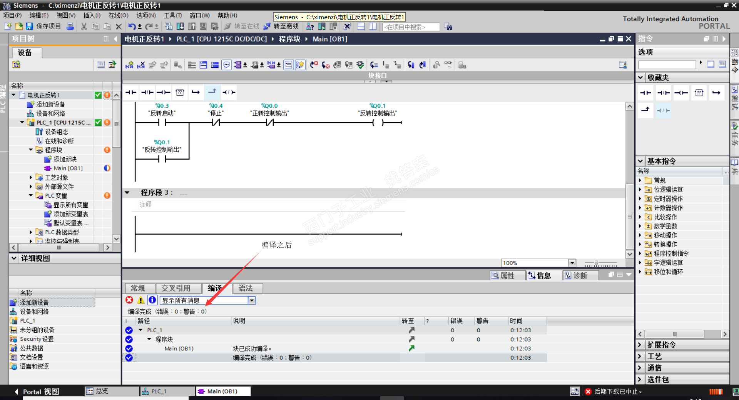739x400 pixels.
Task: Collapse the PLC 变量 tree node
Action: coord(31,195)
